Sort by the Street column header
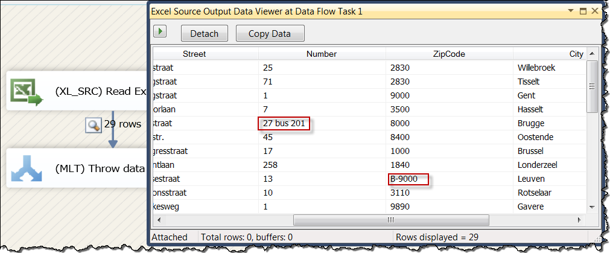 194,54
